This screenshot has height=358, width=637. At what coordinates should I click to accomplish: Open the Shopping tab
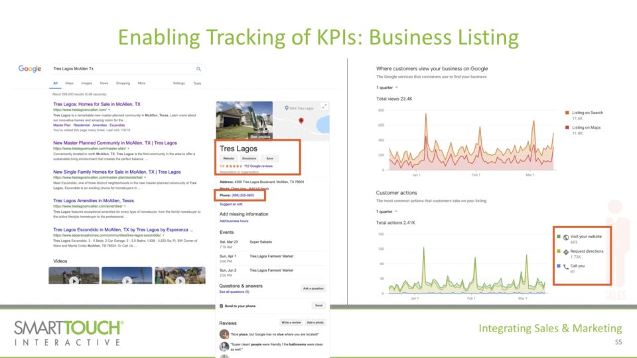(x=123, y=84)
